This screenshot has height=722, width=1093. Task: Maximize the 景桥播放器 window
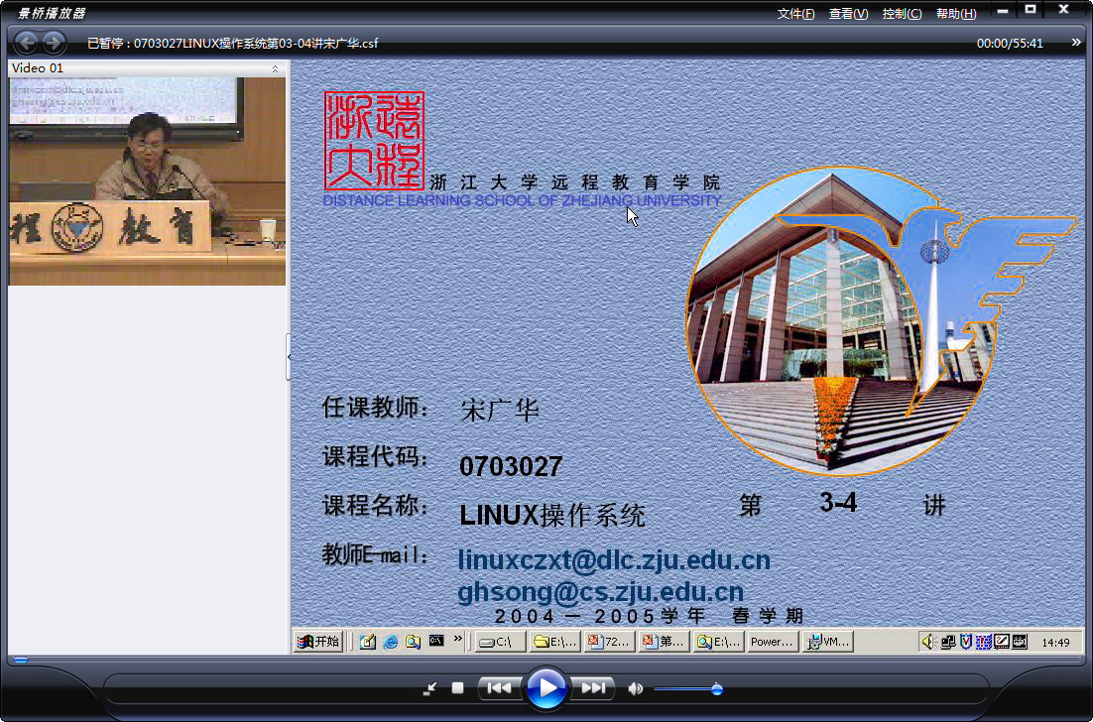coord(1031,10)
